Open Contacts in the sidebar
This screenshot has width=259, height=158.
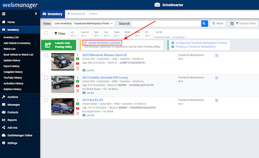[20, 112]
